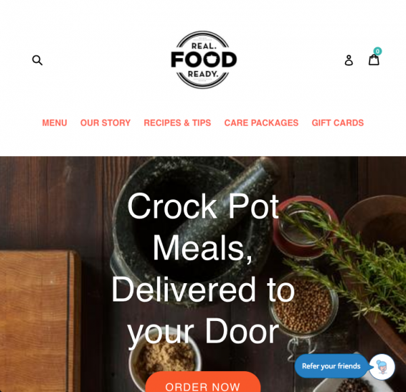This screenshot has height=392, width=406.
Task: Open the account login person icon
Action: click(x=348, y=60)
